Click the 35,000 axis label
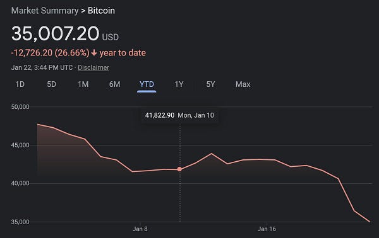 pos(20,222)
